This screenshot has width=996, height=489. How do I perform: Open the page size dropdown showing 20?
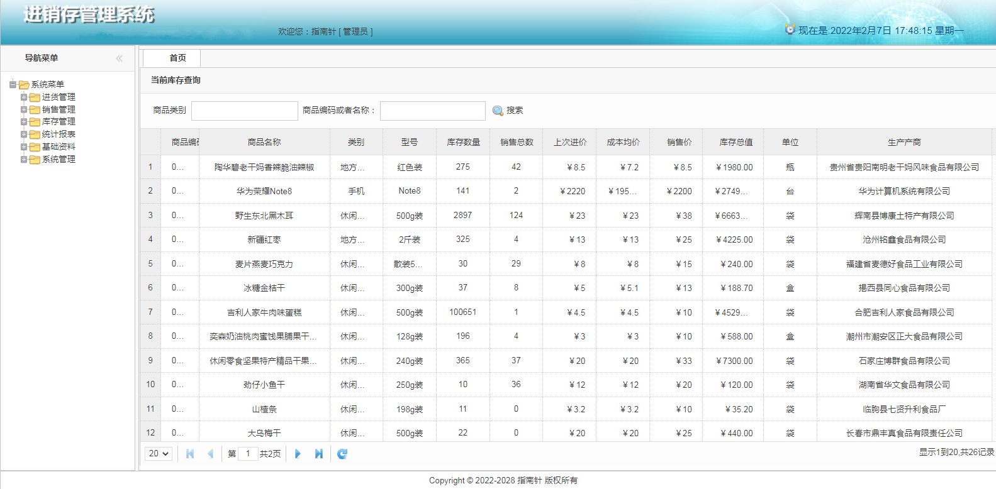click(159, 454)
